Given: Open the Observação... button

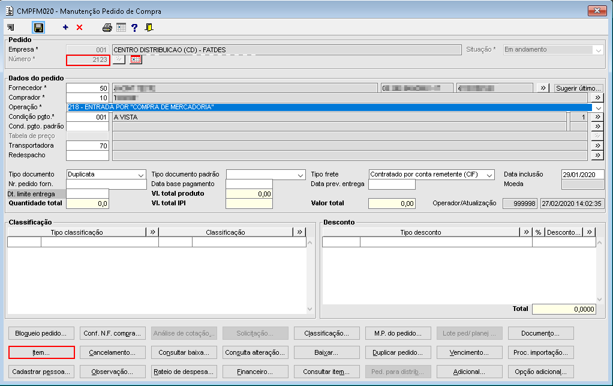Looking at the screenshot, I should 113,372.
